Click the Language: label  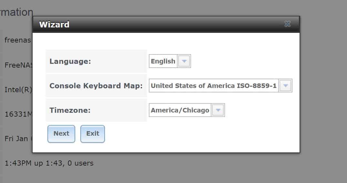click(x=70, y=62)
